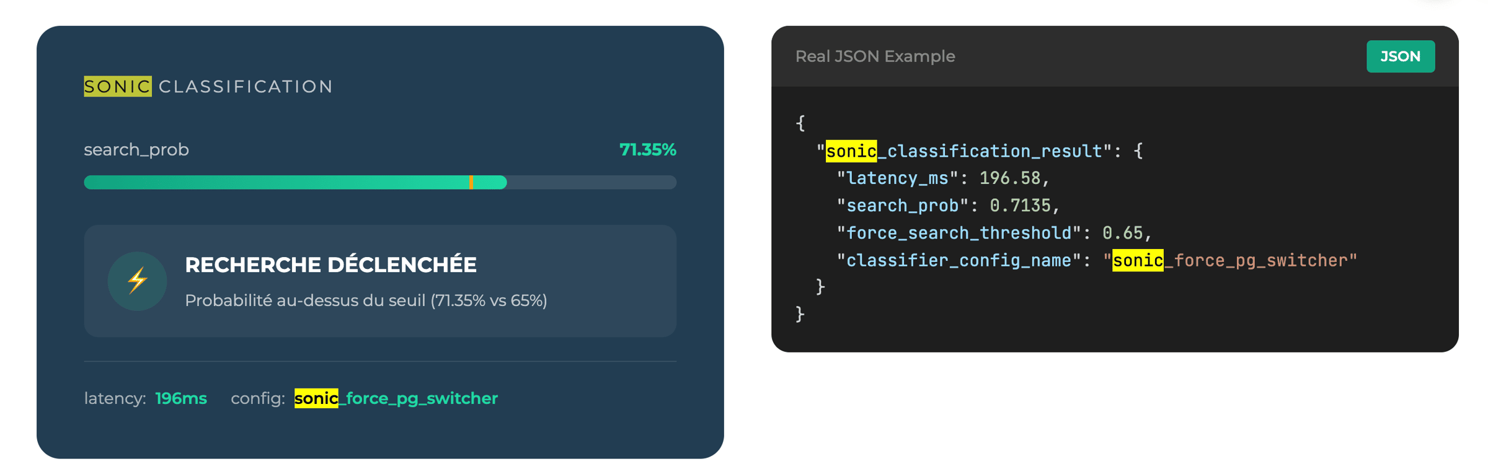Click the search_prob label above the progress bar
This screenshot has width=1488, height=469.
pyautogui.click(x=136, y=150)
